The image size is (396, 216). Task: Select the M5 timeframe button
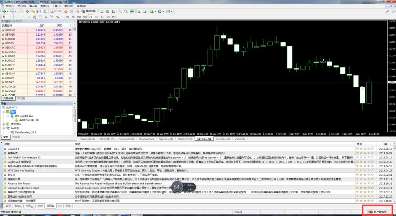(x=73, y=17)
